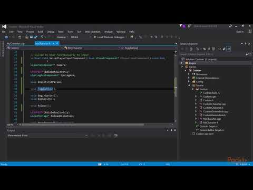Open the solution configuration dropdown
253x190 pixels.
[62, 37]
